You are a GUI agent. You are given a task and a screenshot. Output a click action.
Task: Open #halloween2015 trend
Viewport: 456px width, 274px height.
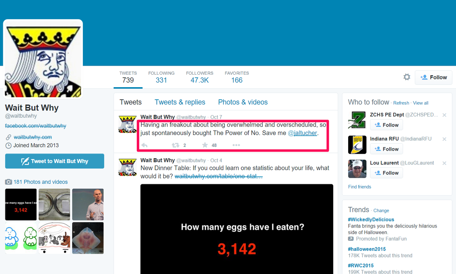367,249
